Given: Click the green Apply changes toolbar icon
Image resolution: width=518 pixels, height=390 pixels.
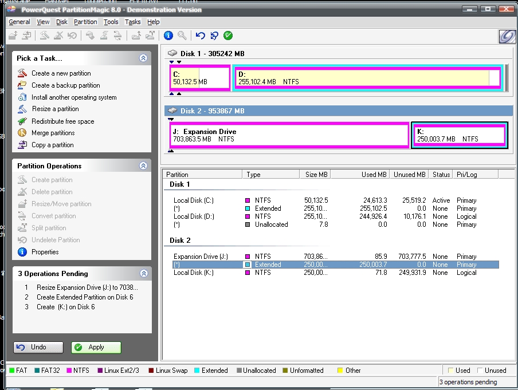Looking at the screenshot, I should (228, 36).
